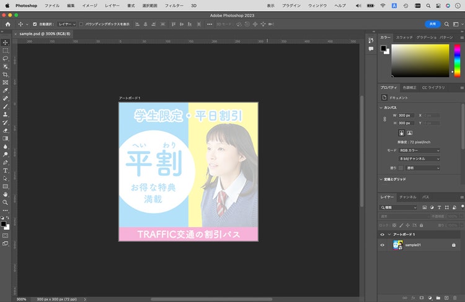
Task: Collapse the 定規とグリッド section
Action: coord(381,179)
